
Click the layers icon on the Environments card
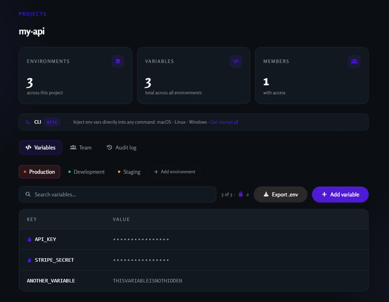tap(118, 61)
